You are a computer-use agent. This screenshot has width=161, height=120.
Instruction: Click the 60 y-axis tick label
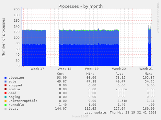17,49
